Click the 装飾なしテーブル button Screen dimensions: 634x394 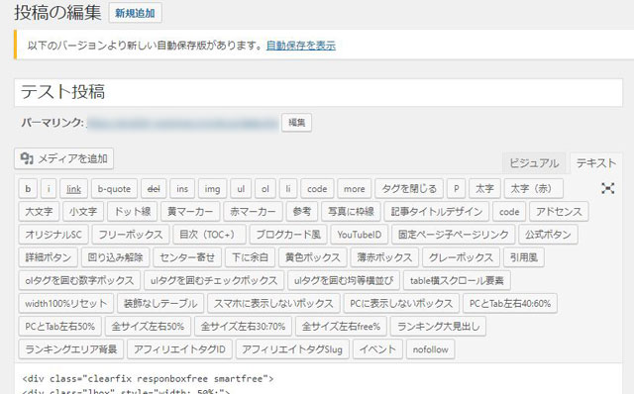pyautogui.click(x=160, y=304)
